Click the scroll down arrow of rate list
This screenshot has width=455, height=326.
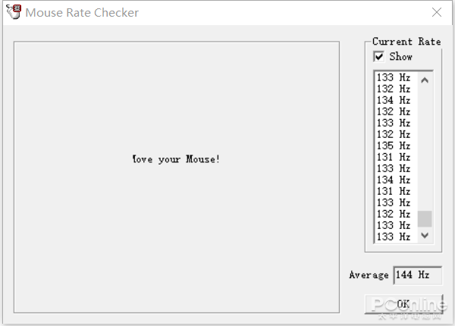tap(425, 235)
